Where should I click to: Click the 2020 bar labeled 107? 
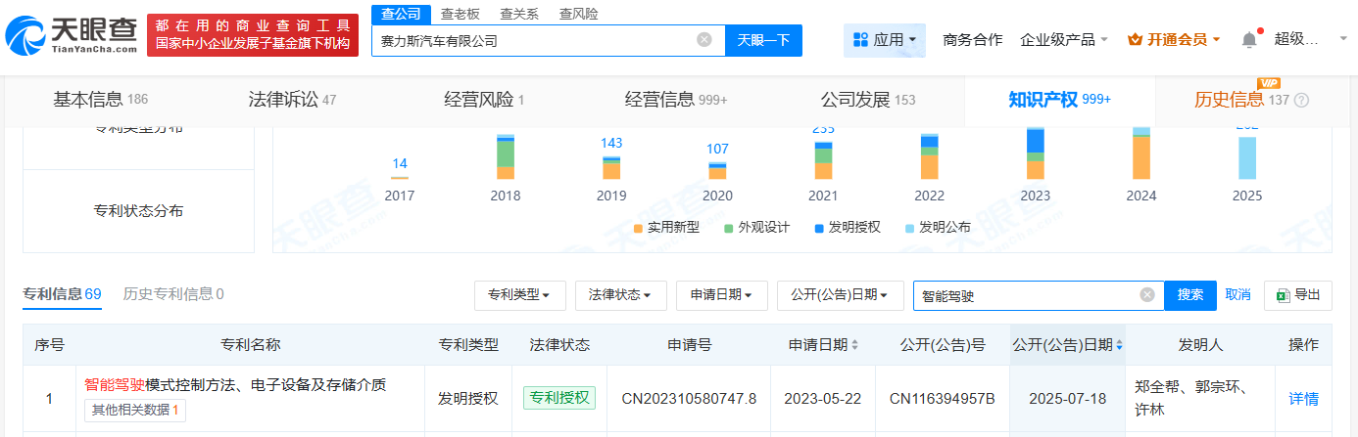(717, 171)
